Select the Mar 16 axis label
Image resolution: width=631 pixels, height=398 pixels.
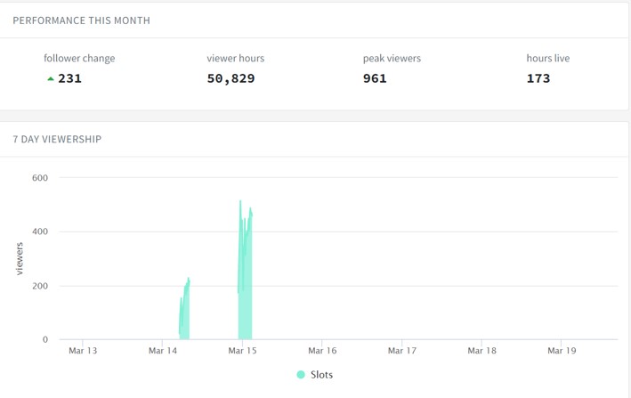pos(322,351)
